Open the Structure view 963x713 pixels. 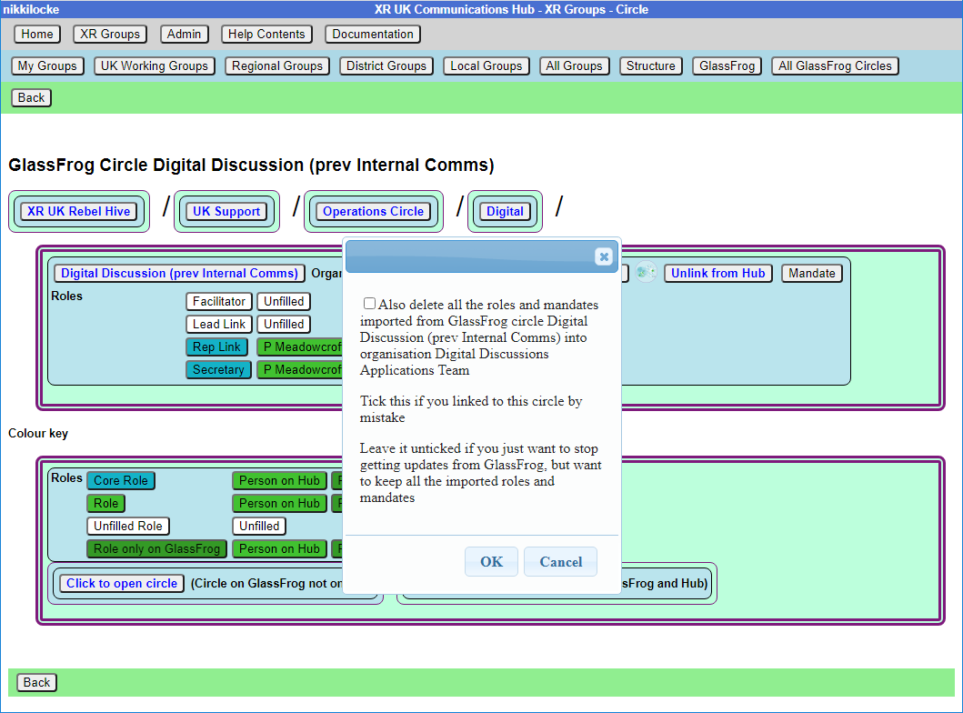pos(650,66)
